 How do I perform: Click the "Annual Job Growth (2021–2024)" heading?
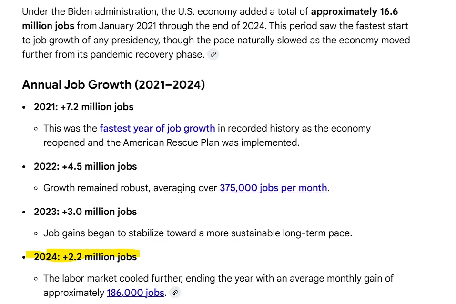pyautogui.click(x=113, y=85)
